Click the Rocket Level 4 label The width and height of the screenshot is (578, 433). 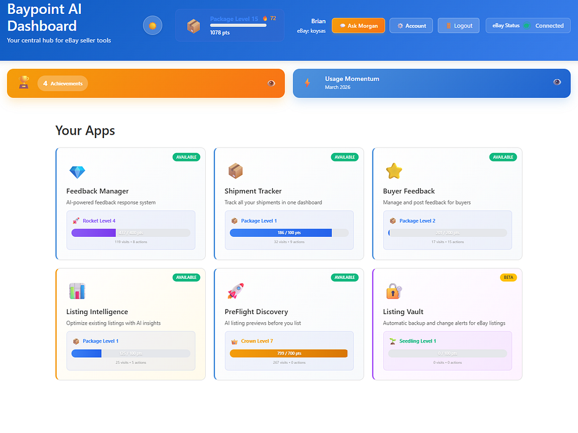[99, 221]
